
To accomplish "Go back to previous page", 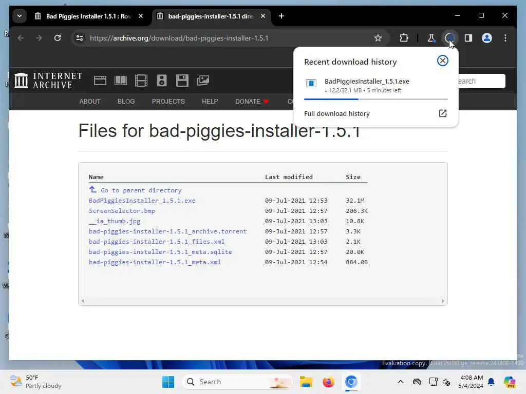I will 21,38.
